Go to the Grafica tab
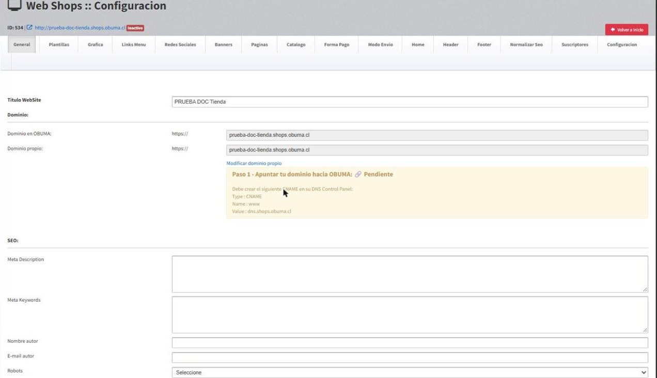This screenshot has width=657, height=378. (96, 45)
